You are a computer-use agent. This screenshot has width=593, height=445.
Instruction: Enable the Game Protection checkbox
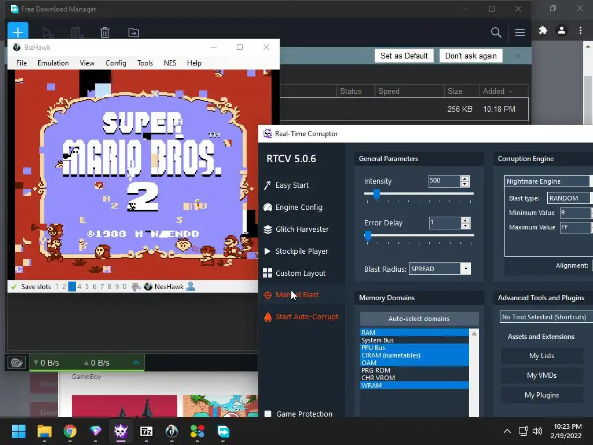268,414
